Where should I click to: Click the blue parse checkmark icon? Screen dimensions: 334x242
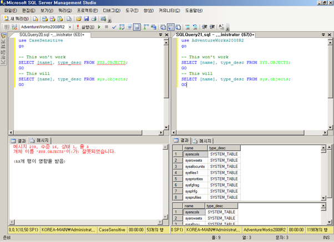[x=114, y=27]
